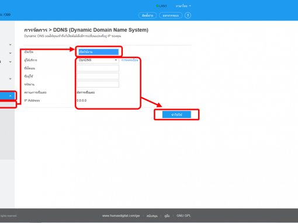Click the logout pill button beside help

pos(171,15)
